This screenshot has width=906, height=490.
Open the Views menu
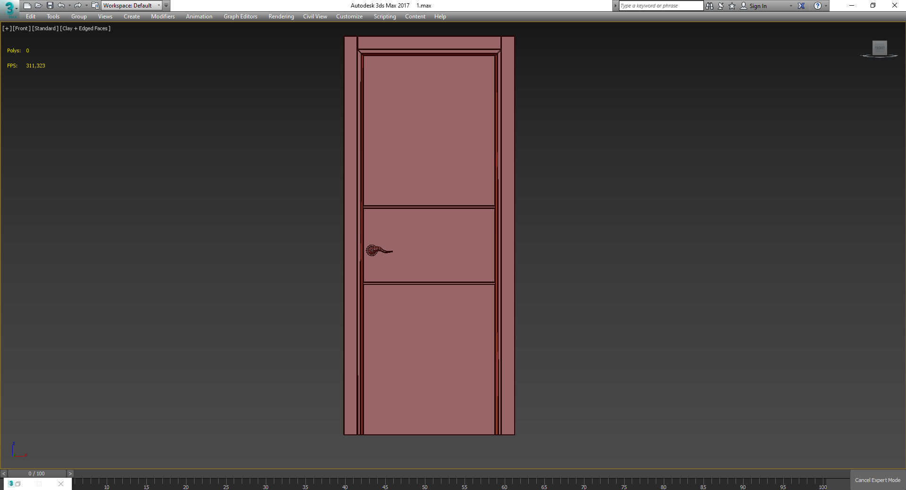coord(105,17)
